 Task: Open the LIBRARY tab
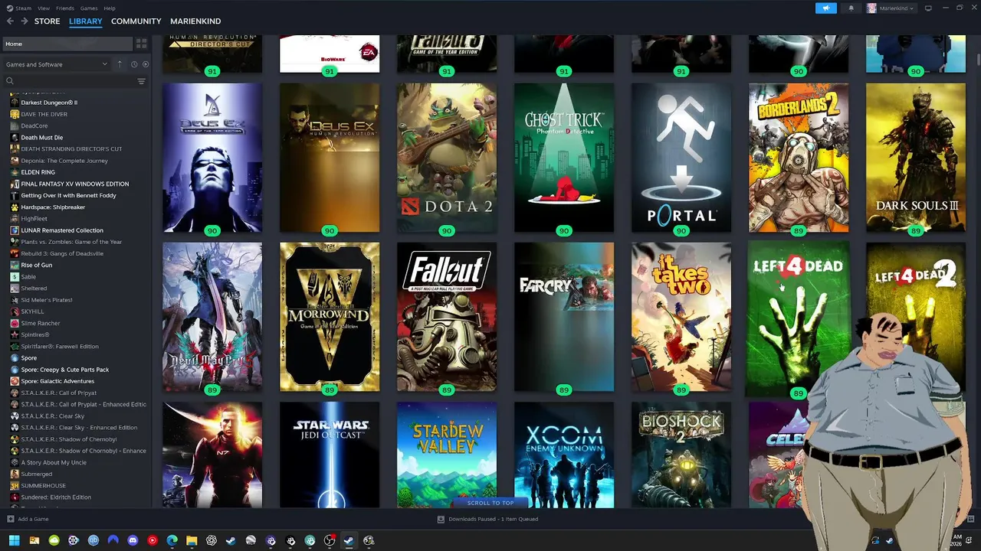click(x=85, y=21)
